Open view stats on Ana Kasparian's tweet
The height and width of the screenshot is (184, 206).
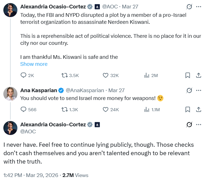coord(146,110)
